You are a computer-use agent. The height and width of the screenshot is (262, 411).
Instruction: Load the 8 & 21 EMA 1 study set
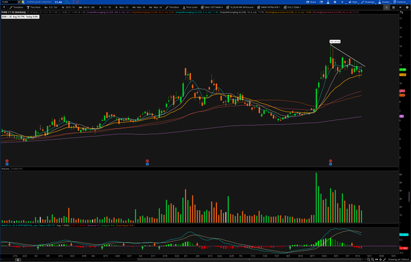293,7
